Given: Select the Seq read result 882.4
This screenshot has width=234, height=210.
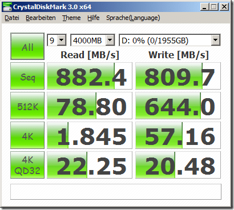Looking at the screenshot, I should point(90,76).
